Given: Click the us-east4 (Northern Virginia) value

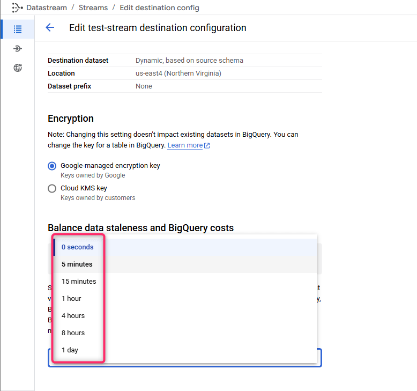Looking at the screenshot, I should (x=178, y=73).
